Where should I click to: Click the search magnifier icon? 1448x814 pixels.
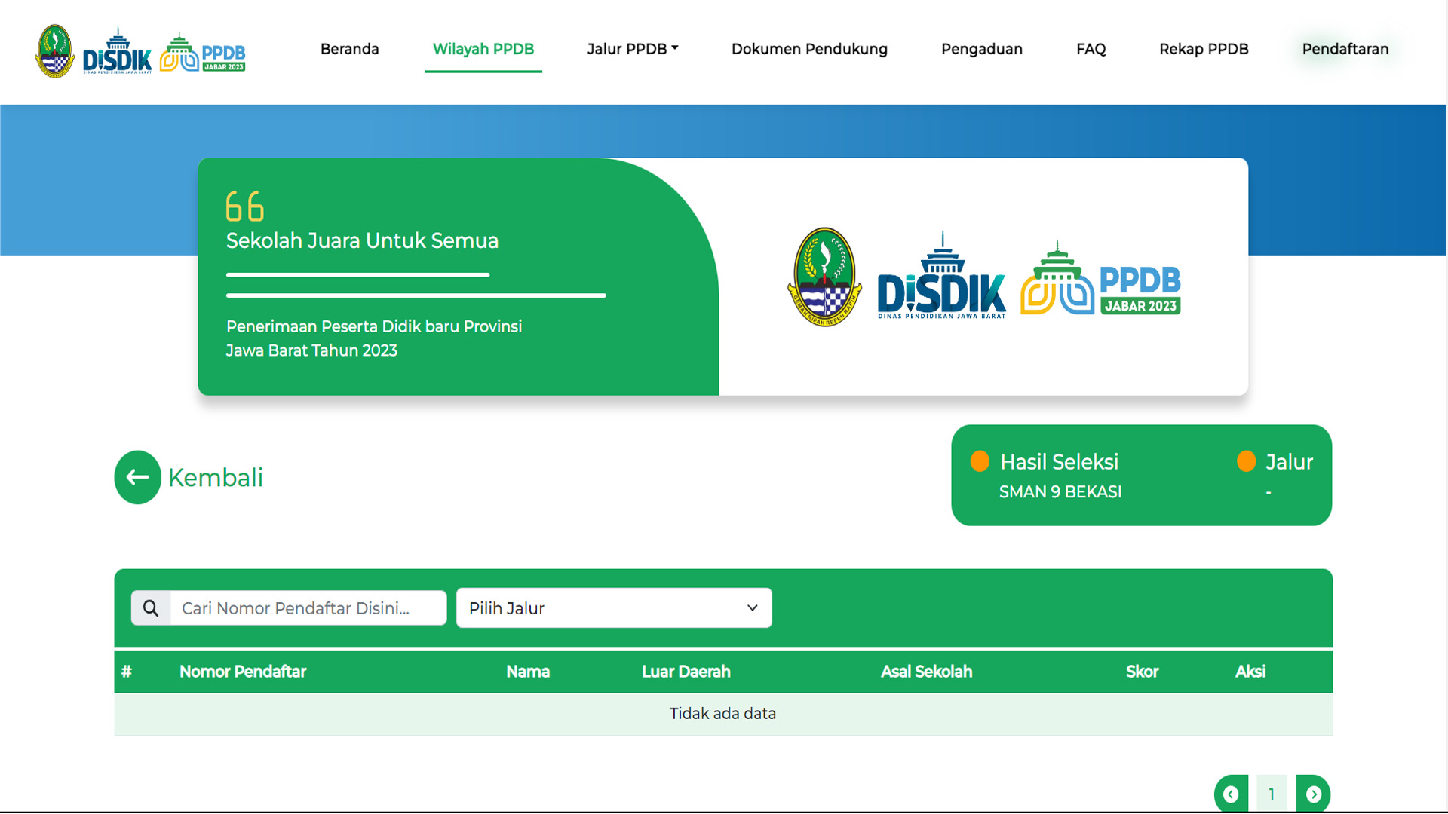click(x=151, y=608)
